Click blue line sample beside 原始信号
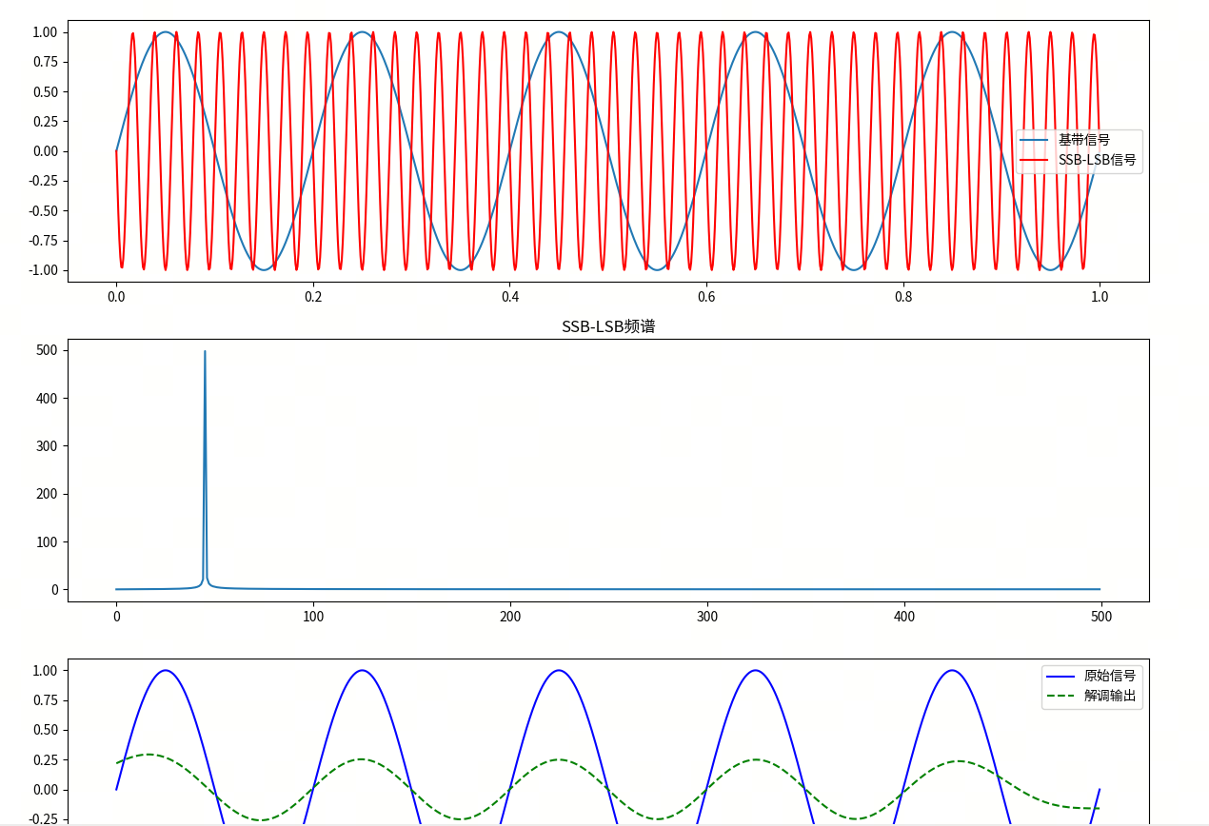The image size is (1209, 826). tap(1060, 676)
